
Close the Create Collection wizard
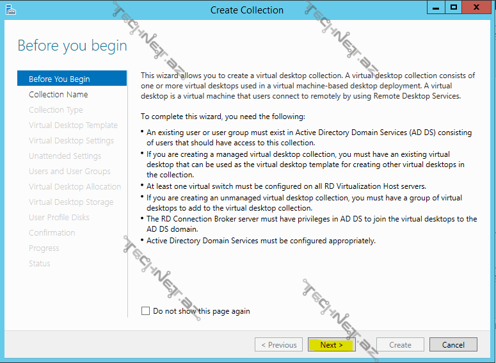(479, 8)
